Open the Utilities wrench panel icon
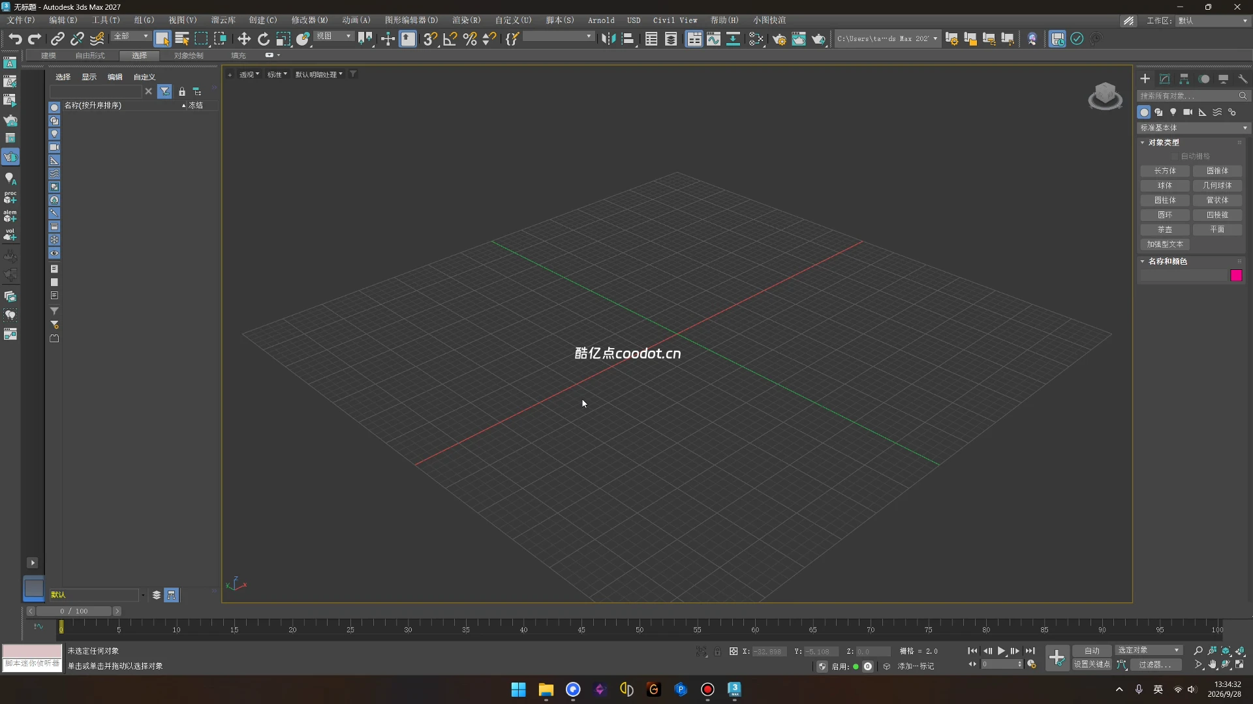 pos(1243,79)
